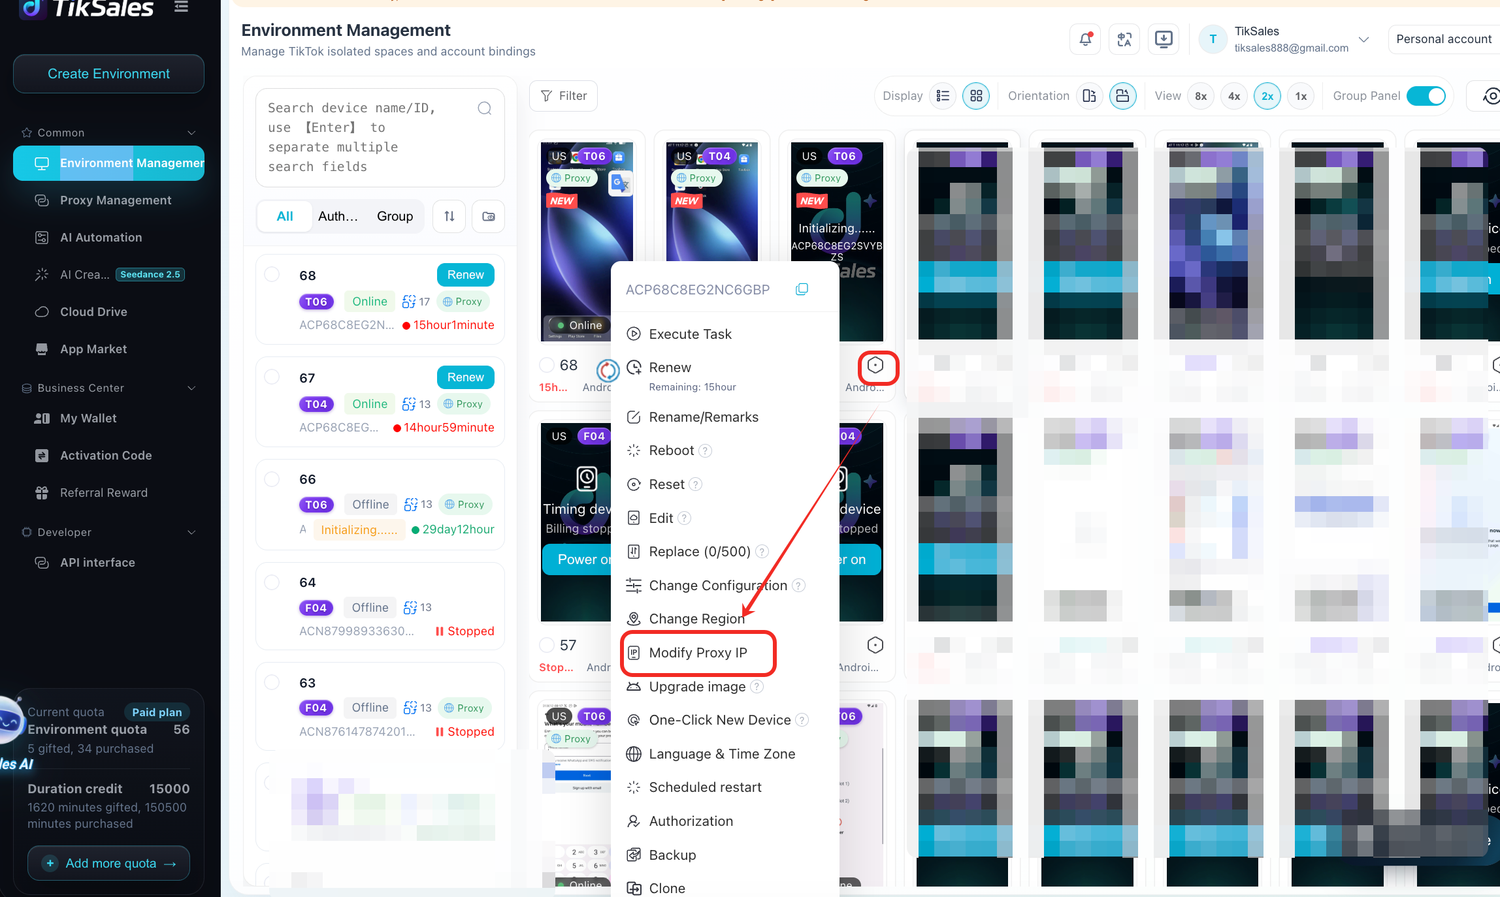Open Referral Reward page
Screen dimensions: 1500x897
(108, 493)
